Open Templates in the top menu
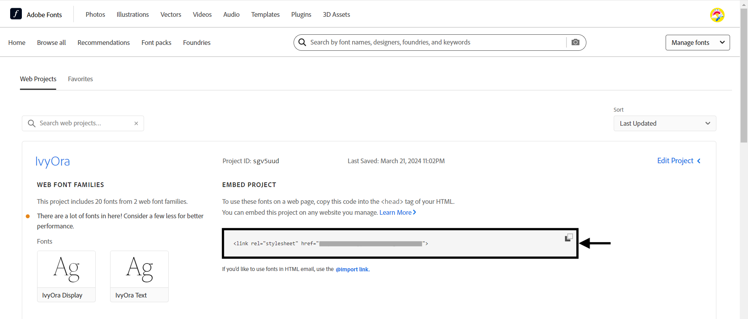 click(x=265, y=14)
